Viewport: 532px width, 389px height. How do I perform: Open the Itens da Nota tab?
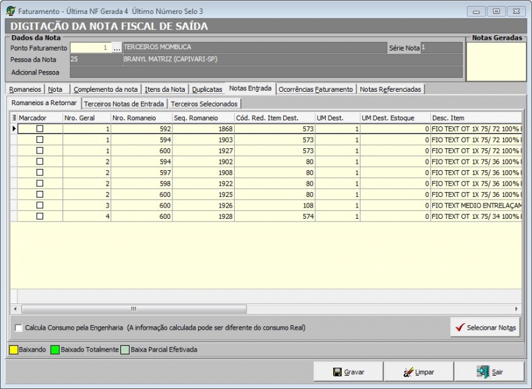(x=165, y=89)
